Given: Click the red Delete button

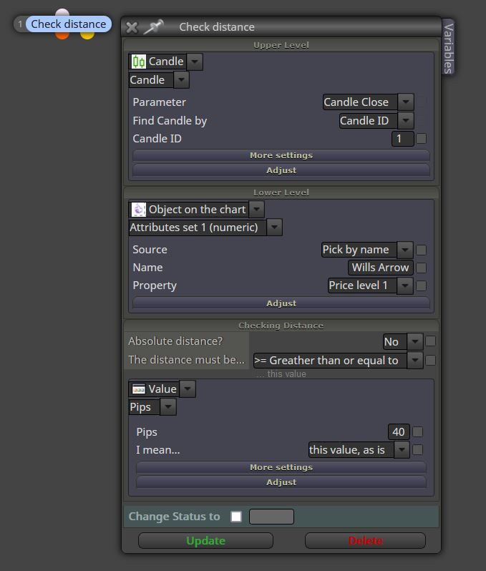Looking at the screenshot, I should click(366, 541).
